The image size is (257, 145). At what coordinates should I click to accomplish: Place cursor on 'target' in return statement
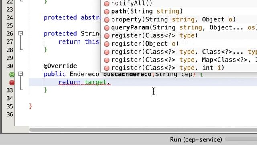tap(96, 82)
